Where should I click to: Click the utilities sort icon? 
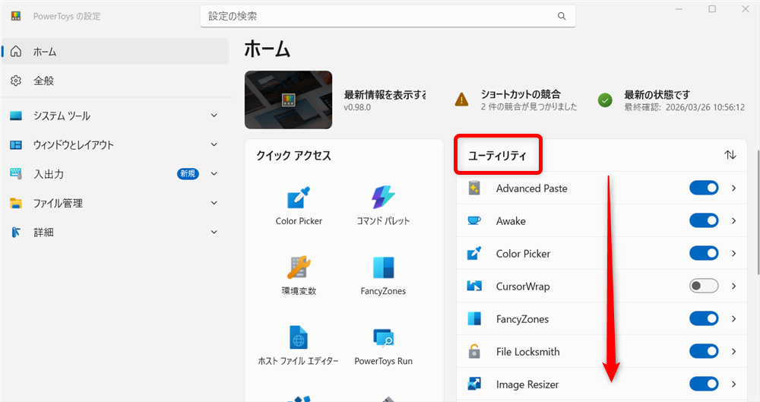(x=730, y=155)
